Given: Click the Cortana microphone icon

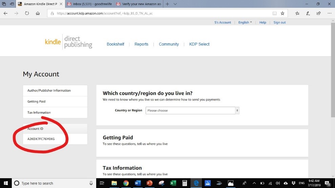Looking at the screenshot, I should [91, 183].
